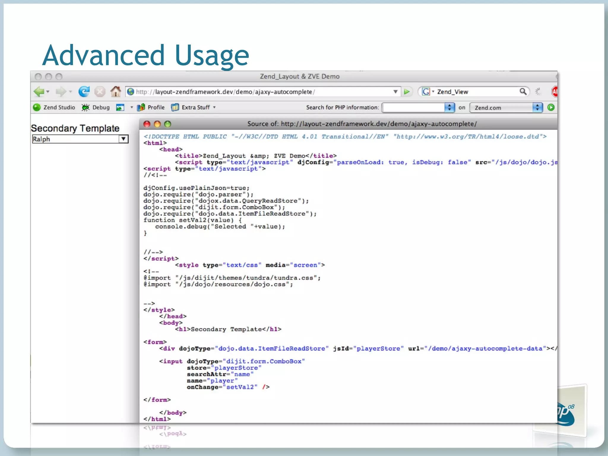Image resolution: width=608 pixels, height=456 pixels.
Task: Click the tundra.css import line
Action: (232, 278)
